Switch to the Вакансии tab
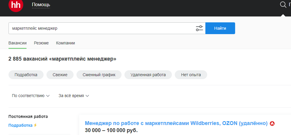 click(x=17, y=43)
